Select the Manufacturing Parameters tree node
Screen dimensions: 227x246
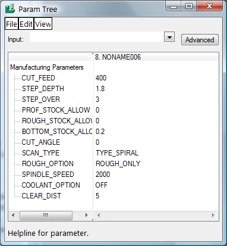47,67
